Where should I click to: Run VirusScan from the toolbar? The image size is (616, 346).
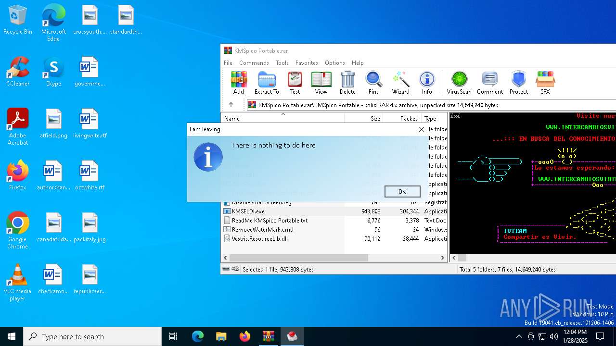459,83
